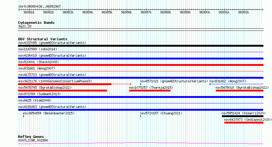Select the red nsv6437973 Sedlazeck2020 bar
The image size is (272, 147).
point(244,123)
